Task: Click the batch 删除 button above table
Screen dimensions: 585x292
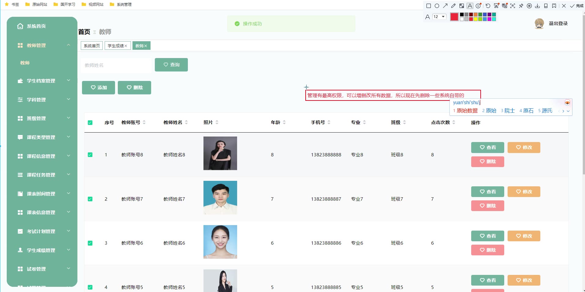Action: [x=134, y=88]
